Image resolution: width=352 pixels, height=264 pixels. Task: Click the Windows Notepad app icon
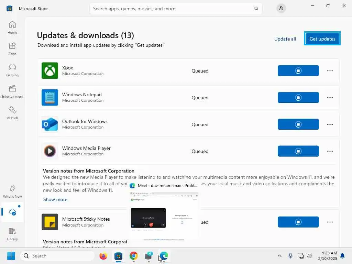[x=50, y=97]
